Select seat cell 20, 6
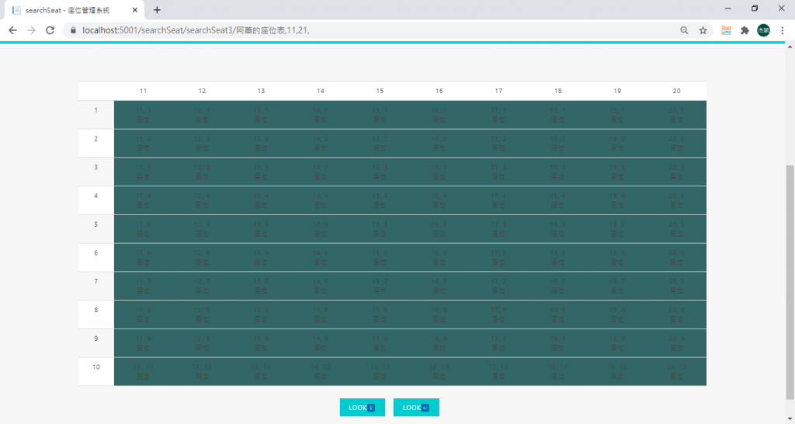 click(x=676, y=258)
